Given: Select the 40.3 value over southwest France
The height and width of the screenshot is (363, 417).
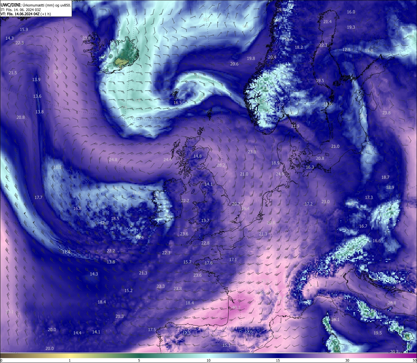Looking at the screenshot, I should click(236, 307).
